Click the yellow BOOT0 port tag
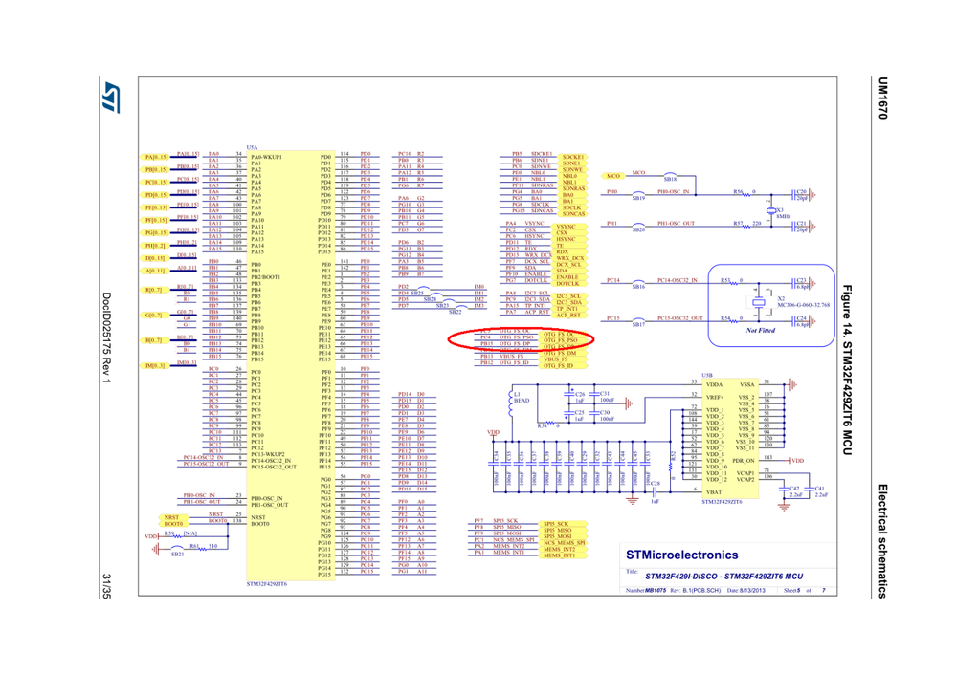Image resolution: width=956 pixels, height=675 pixels. [x=174, y=524]
